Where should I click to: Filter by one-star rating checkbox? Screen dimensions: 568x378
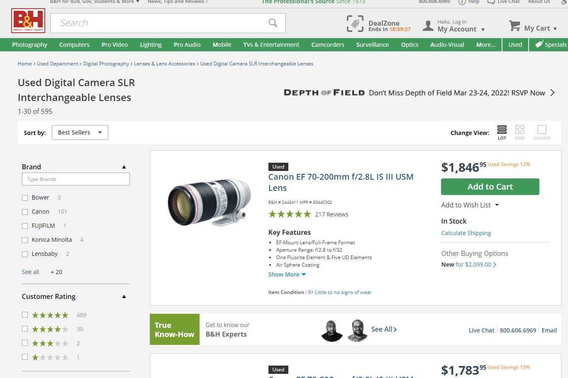[x=25, y=357]
